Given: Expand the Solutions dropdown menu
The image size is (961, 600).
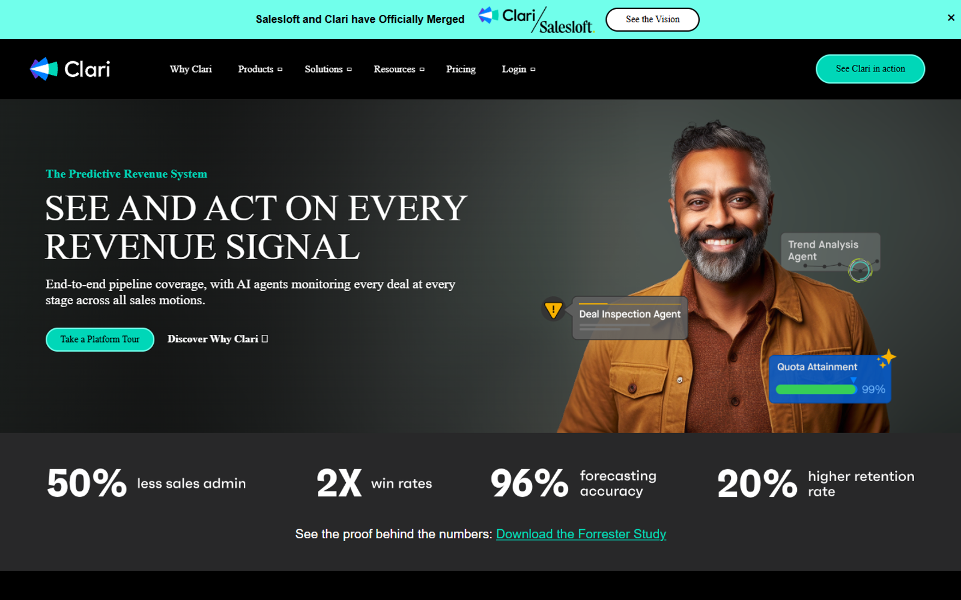Looking at the screenshot, I should [328, 69].
